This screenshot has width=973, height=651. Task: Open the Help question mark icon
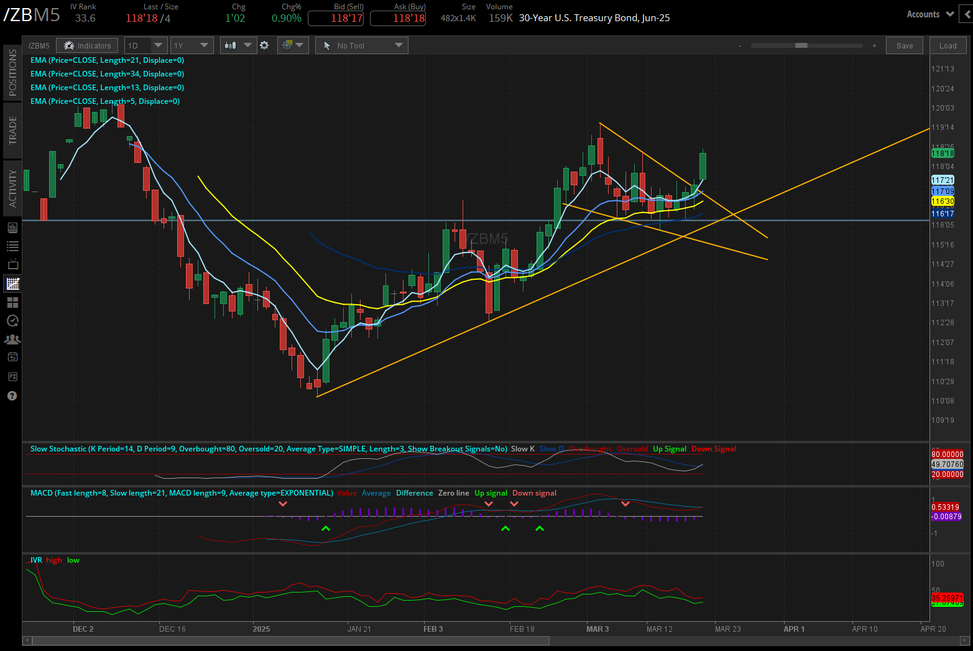click(x=12, y=396)
